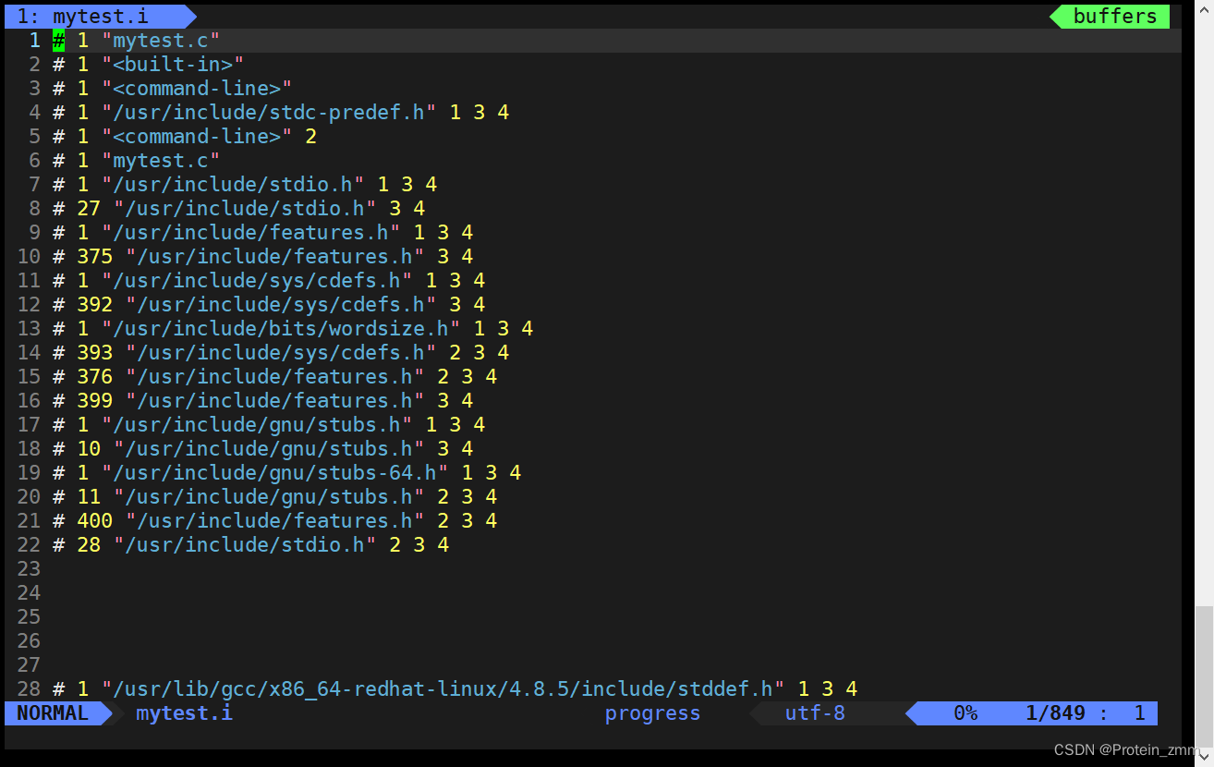The image size is (1214, 767).
Task: Click line number 27 in gutter
Action: pos(29,664)
